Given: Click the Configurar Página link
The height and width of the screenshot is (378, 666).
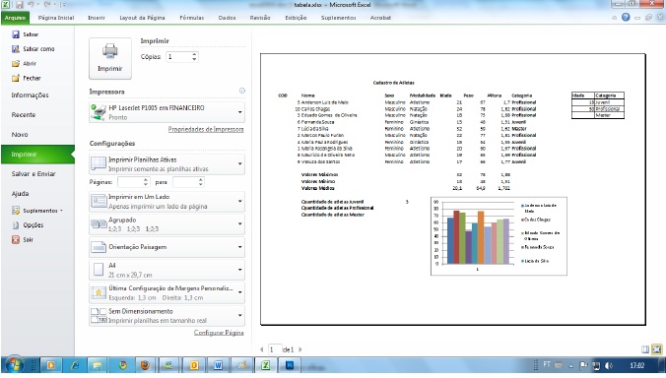Looking at the screenshot, I should (219, 332).
